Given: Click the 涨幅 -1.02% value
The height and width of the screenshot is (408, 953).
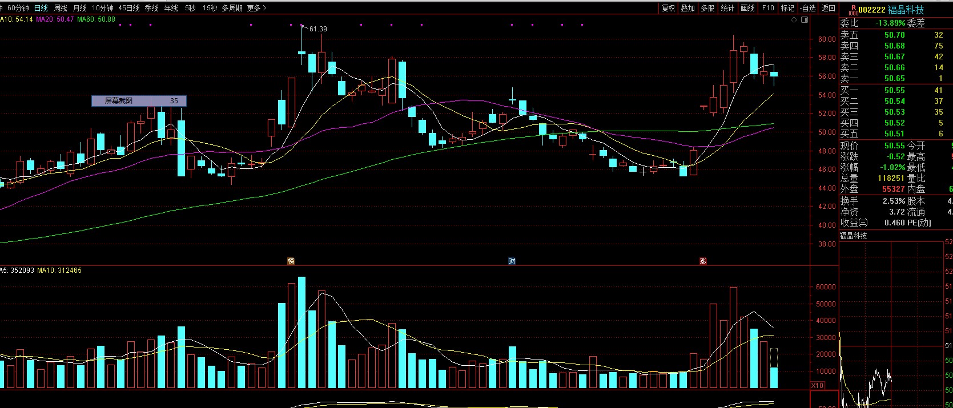Looking at the screenshot, I should [x=892, y=167].
